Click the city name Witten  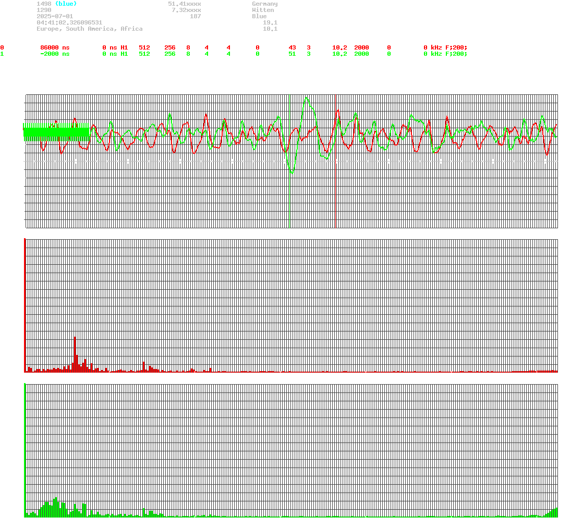tap(263, 10)
